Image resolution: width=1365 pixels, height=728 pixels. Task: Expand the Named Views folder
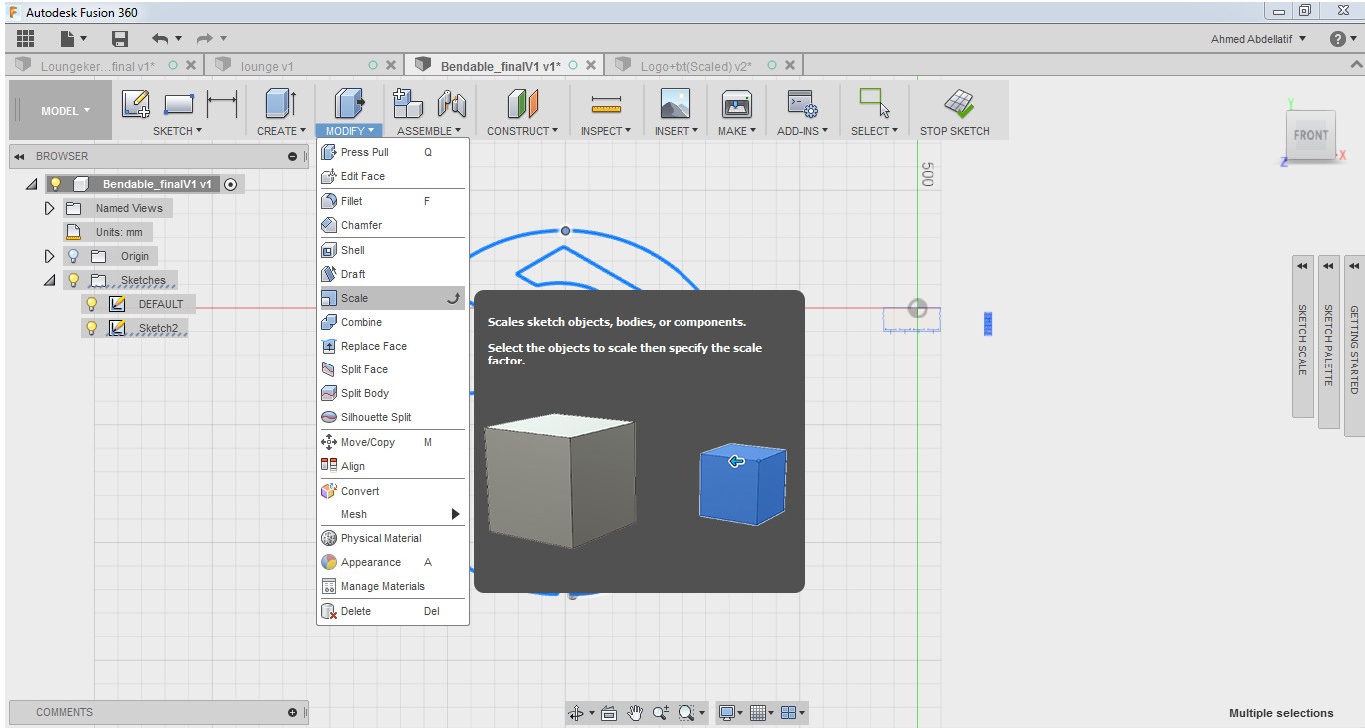49,208
